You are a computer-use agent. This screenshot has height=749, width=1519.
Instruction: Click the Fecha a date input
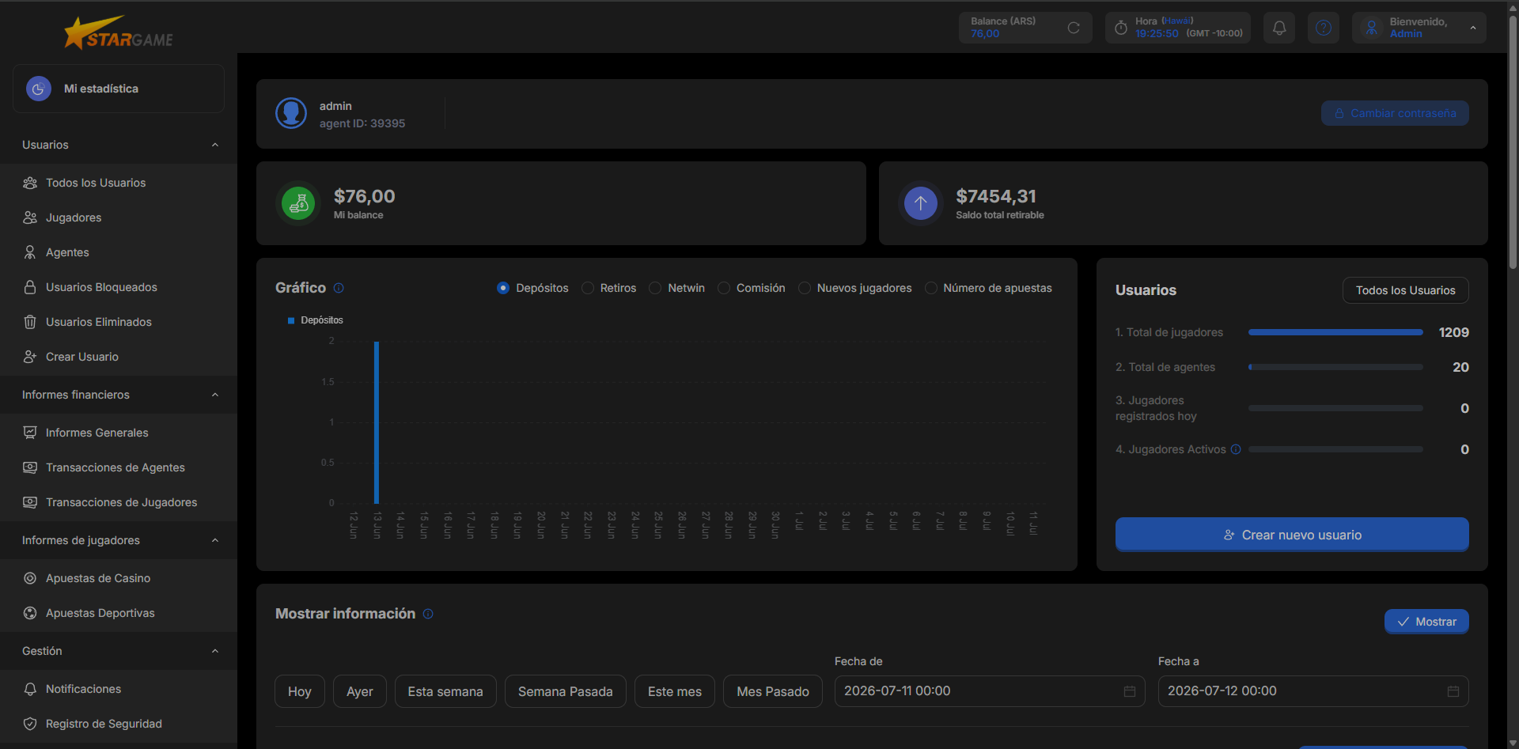1313,691
